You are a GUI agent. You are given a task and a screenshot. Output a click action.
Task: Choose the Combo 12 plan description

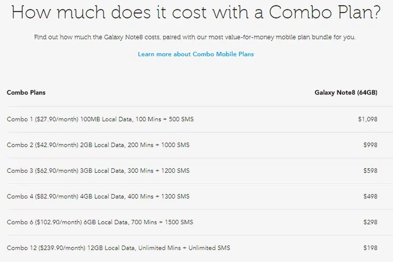(x=118, y=248)
